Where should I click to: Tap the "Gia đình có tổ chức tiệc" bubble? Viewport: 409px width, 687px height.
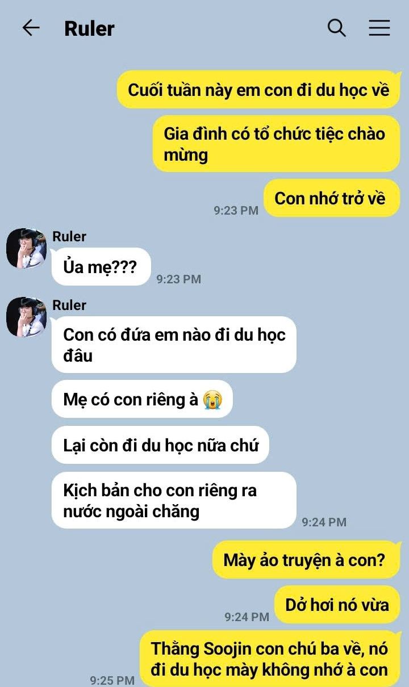point(276,144)
